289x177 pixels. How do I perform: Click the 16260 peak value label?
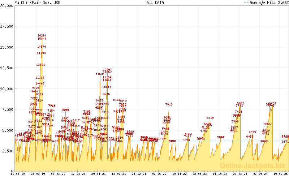tap(42, 35)
